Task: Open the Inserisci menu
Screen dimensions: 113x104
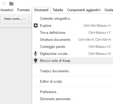Action: pyautogui.click(x=7, y=10)
